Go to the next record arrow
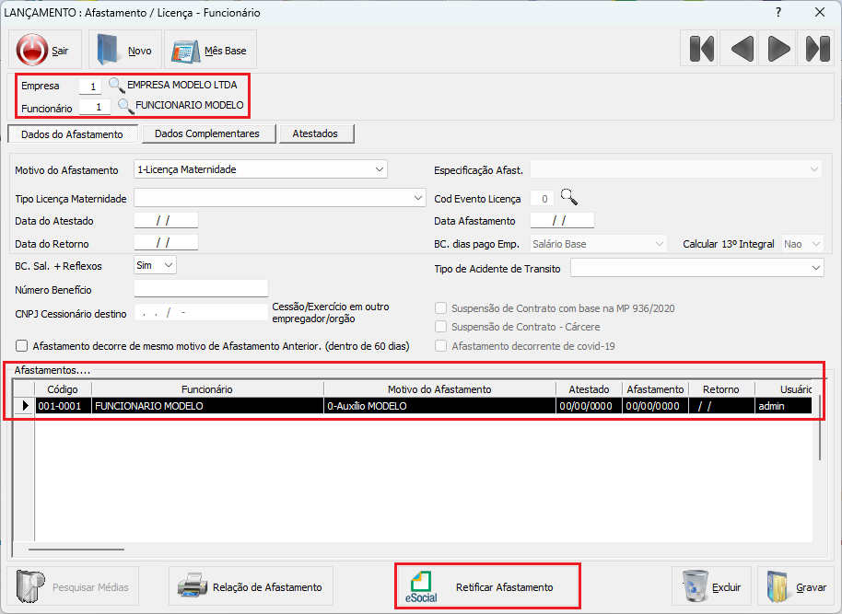 pos(779,48)
